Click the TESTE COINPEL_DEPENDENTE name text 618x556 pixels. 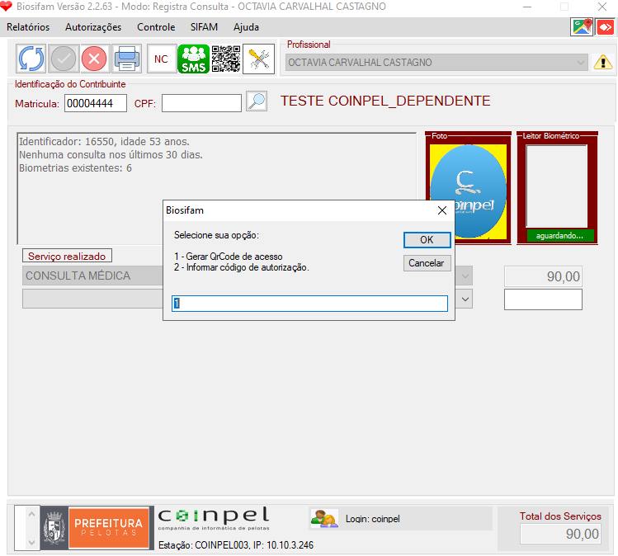385,101
